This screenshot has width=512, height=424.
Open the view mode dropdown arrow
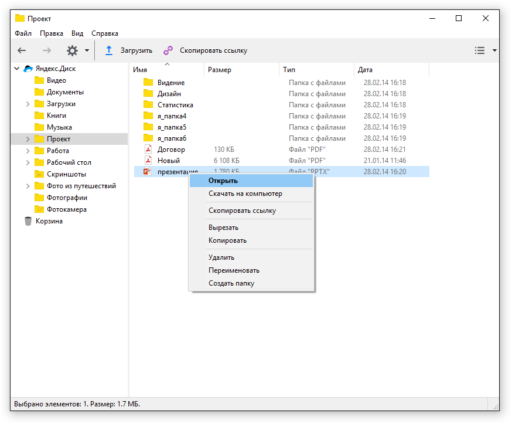pyautogui.click(x=494, y=50)
